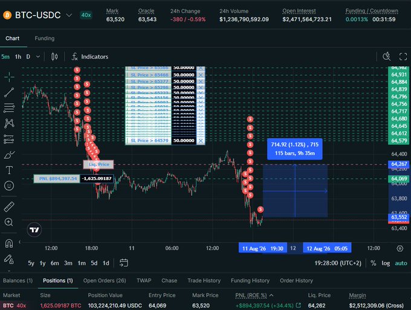Sort by PNL (ROE %) column

click(254, 295)
